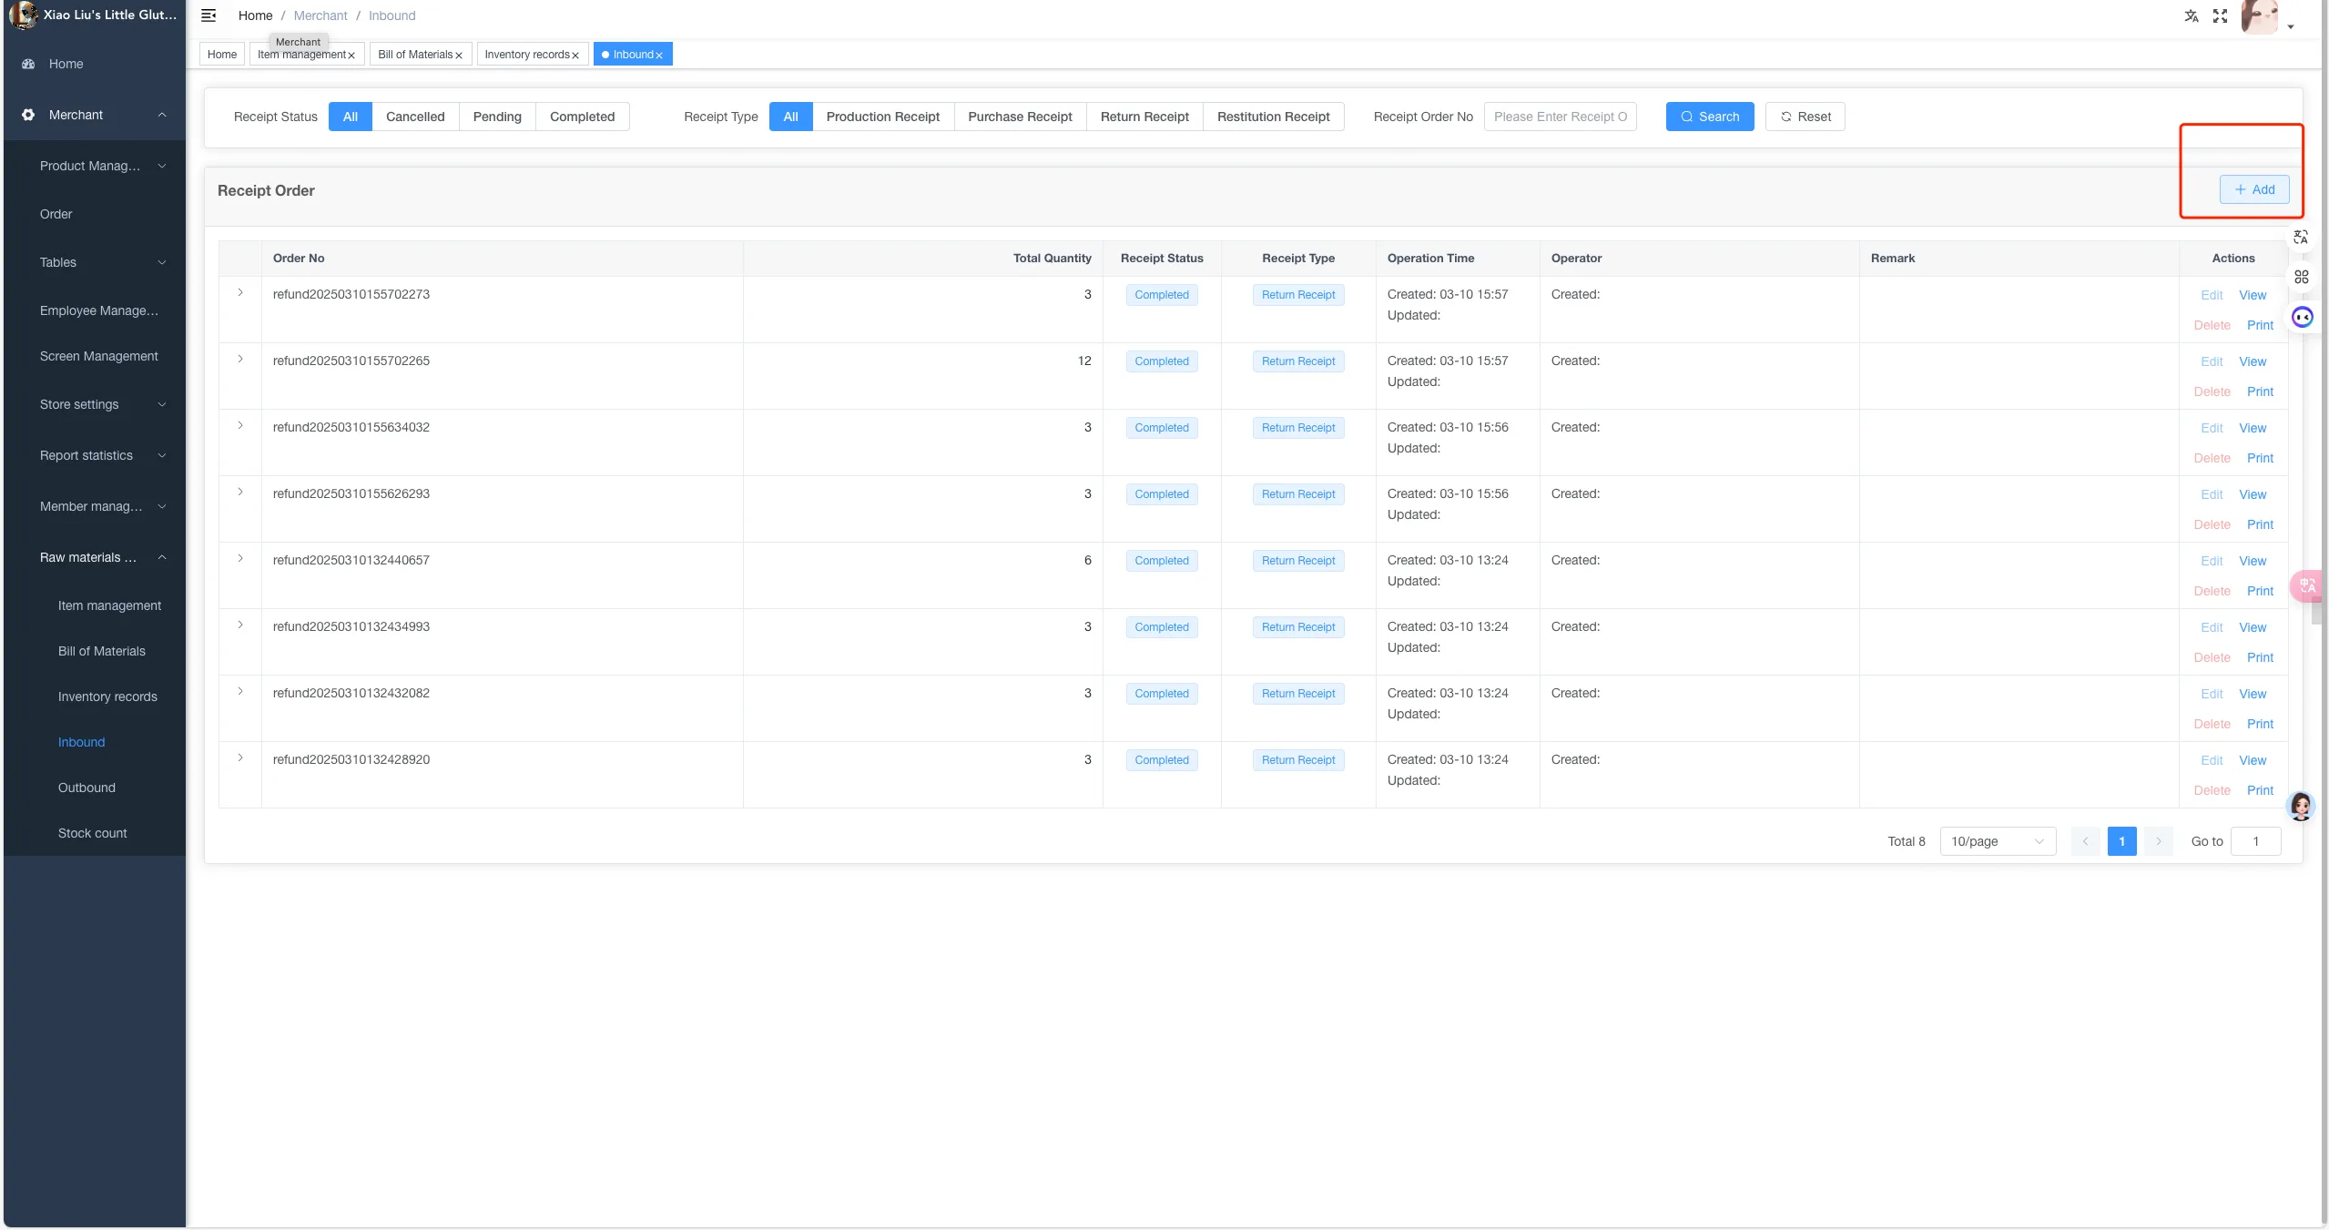
Task: Open Screen Management in sidebar
Action: point(98,356)
